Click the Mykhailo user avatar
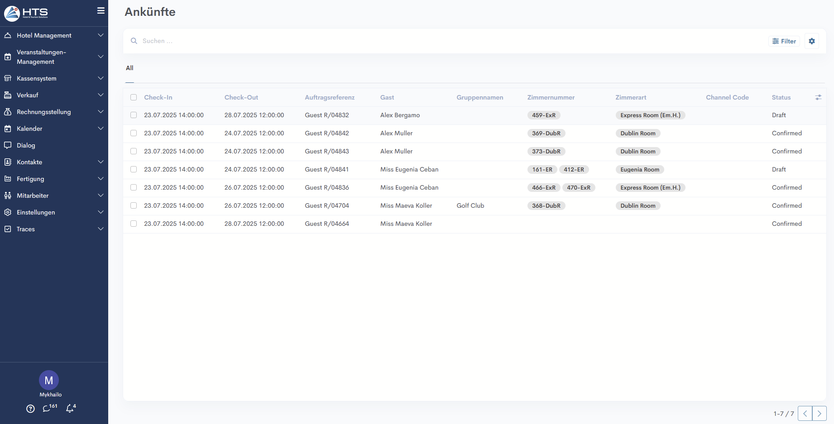The width and height of the screenshot is (834, 424). coord(49,381)
